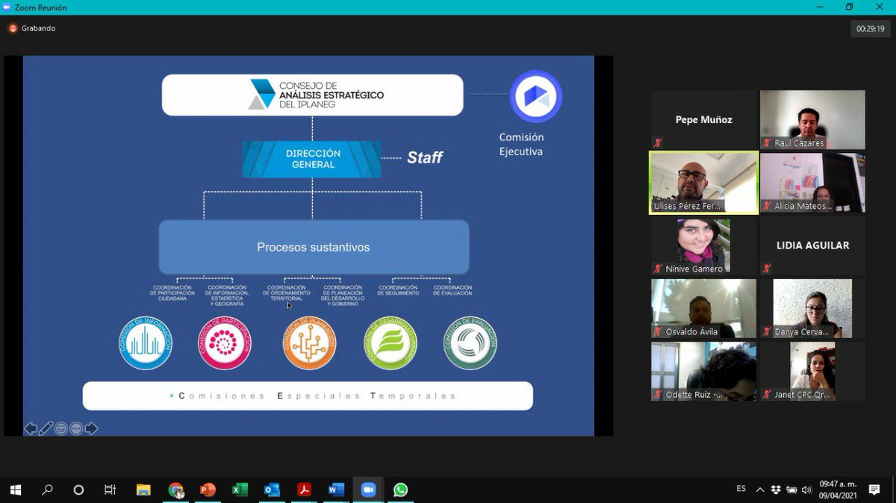
Task: Select Janet CPC's video tile
Action: click(x=812, y=371)
